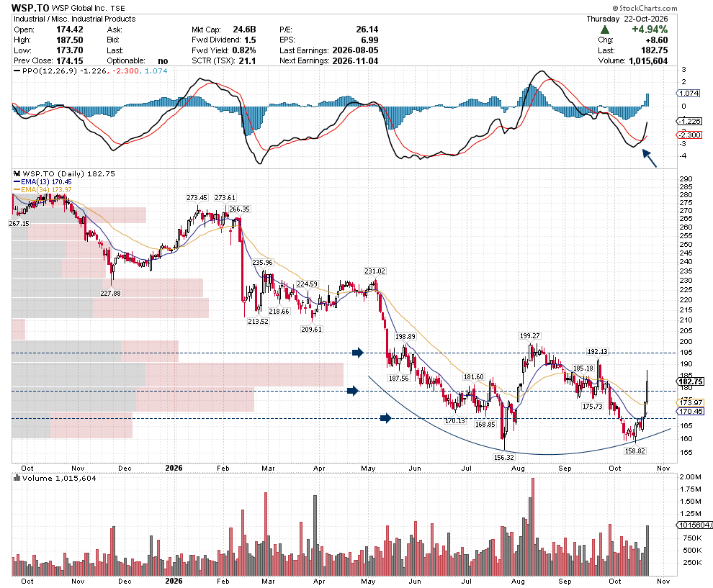This screenshot has width=713, height=588.
Task: Click the 175.73 price label
Action: (x=593, y=406)
